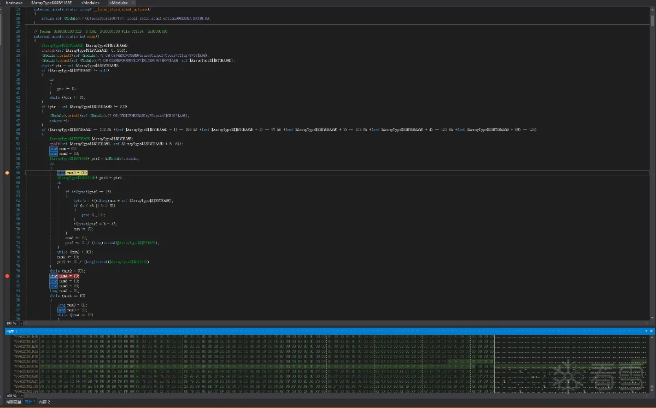This screenshot has width=656, height=408.
Task: Close the 内存 1 memory panel
Action: 652,332
